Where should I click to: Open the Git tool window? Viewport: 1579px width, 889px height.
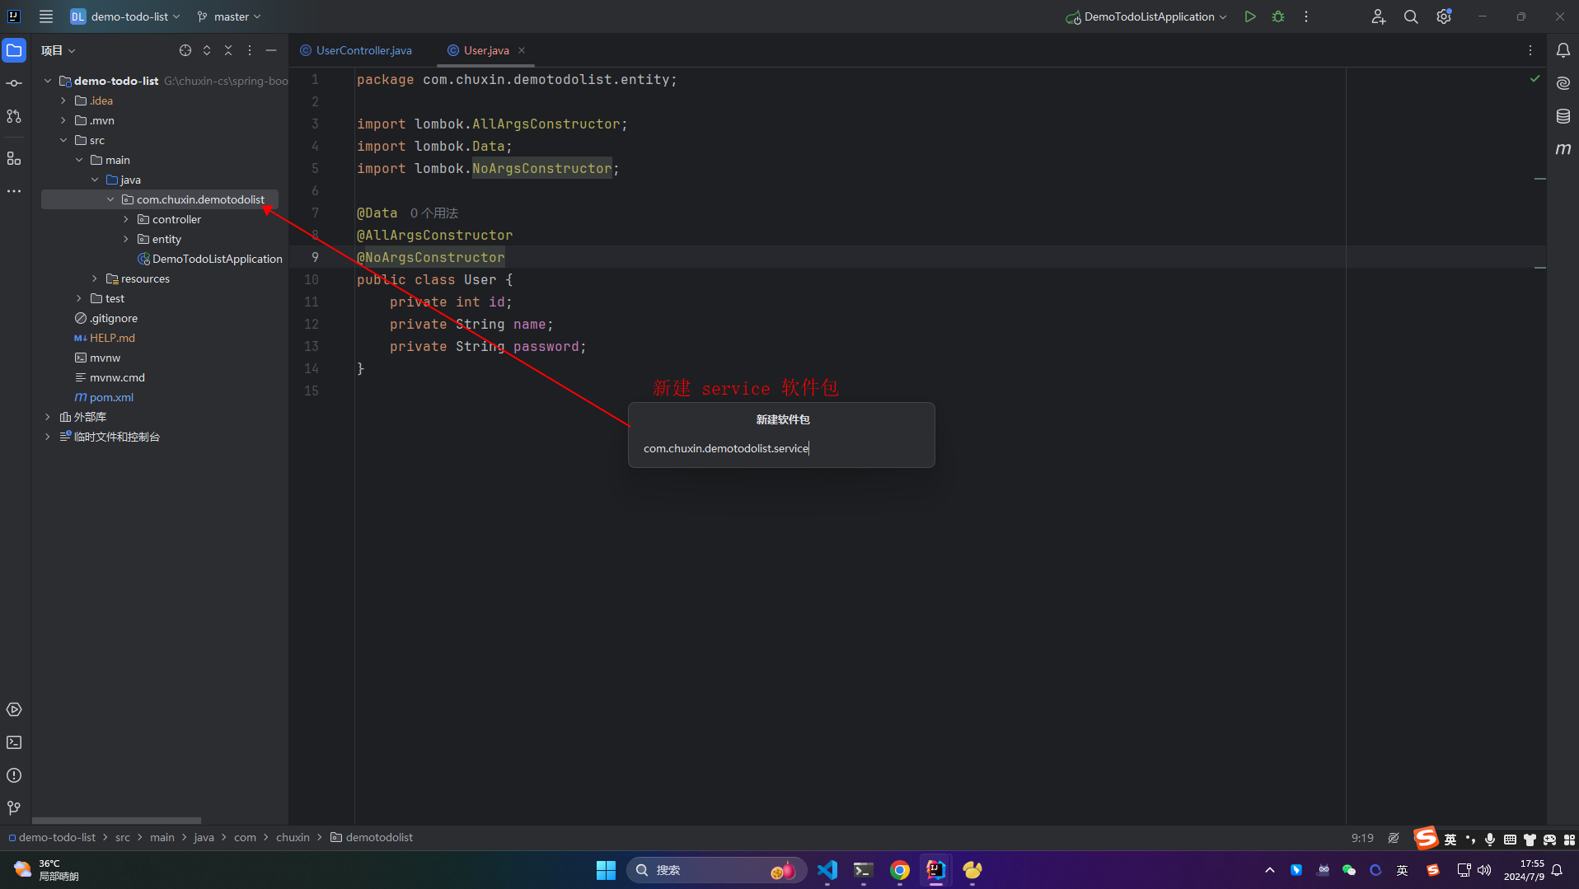coord(14,808)
